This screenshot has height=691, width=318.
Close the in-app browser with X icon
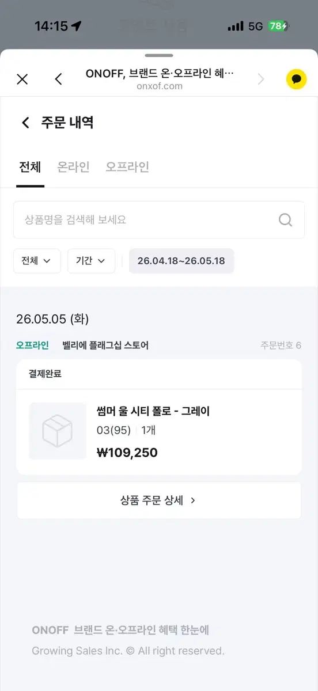[22, 79]
